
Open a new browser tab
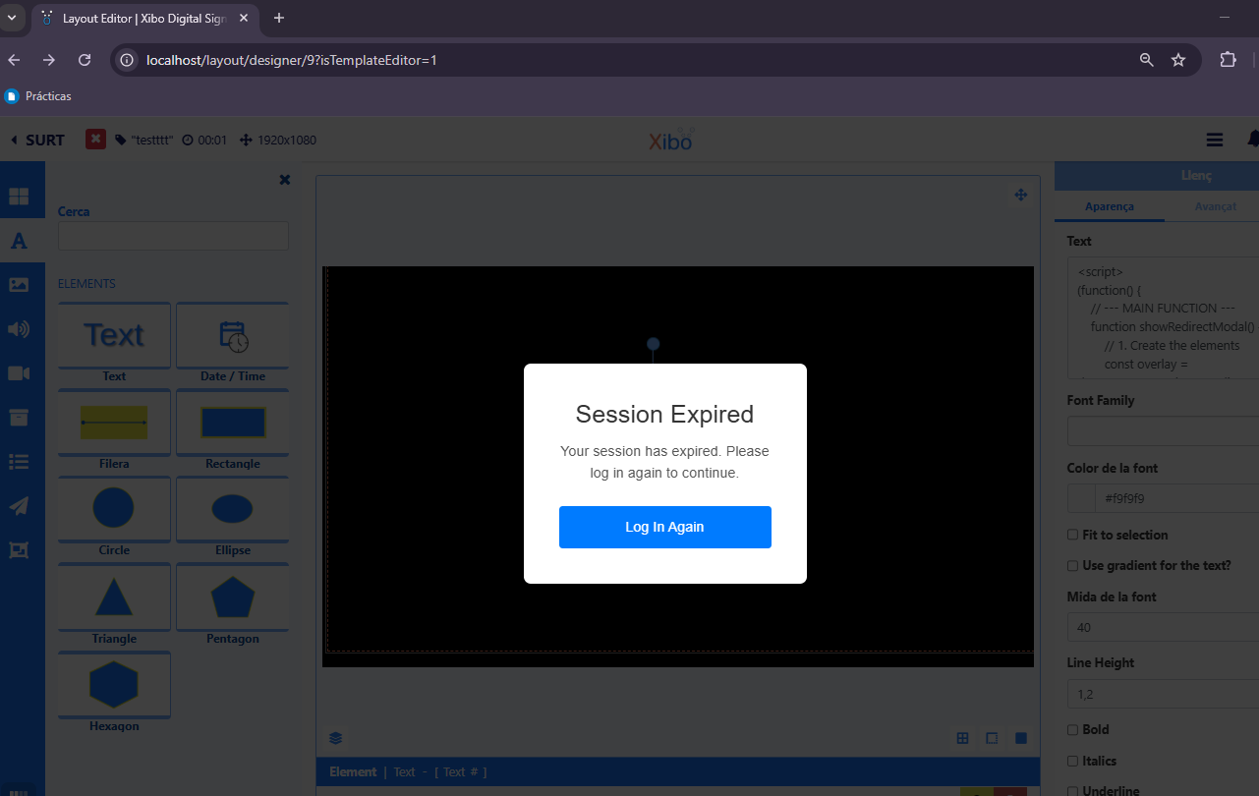coord(279,18)
